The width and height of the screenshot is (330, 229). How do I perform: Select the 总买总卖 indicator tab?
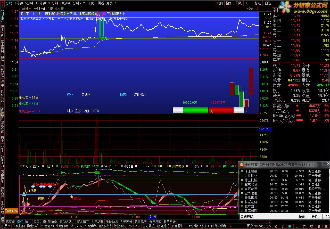pyautogui.click(x=141, y=222)
